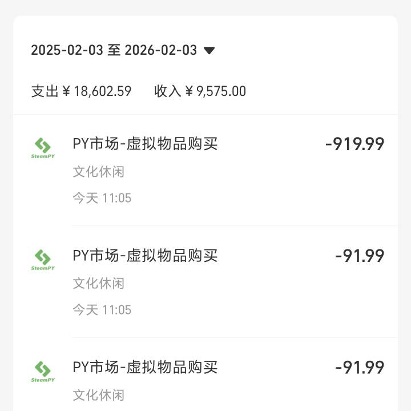411x411 pixels.
Task: Select the start date 2025-02-03
Action: tap(67, 50)
